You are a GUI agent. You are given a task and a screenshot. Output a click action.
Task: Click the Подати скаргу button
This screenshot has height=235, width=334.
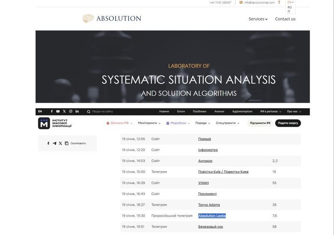[288, 123]
